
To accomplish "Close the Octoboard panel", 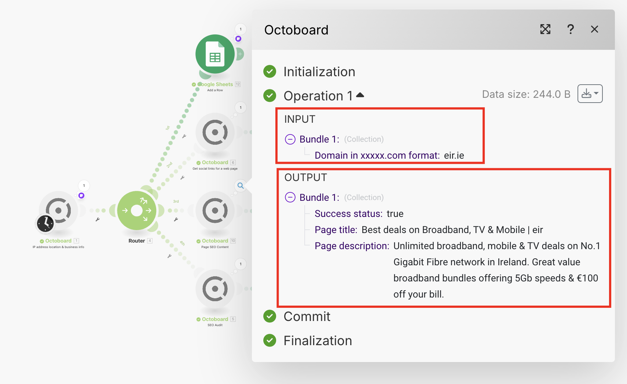I will point(594,29).
